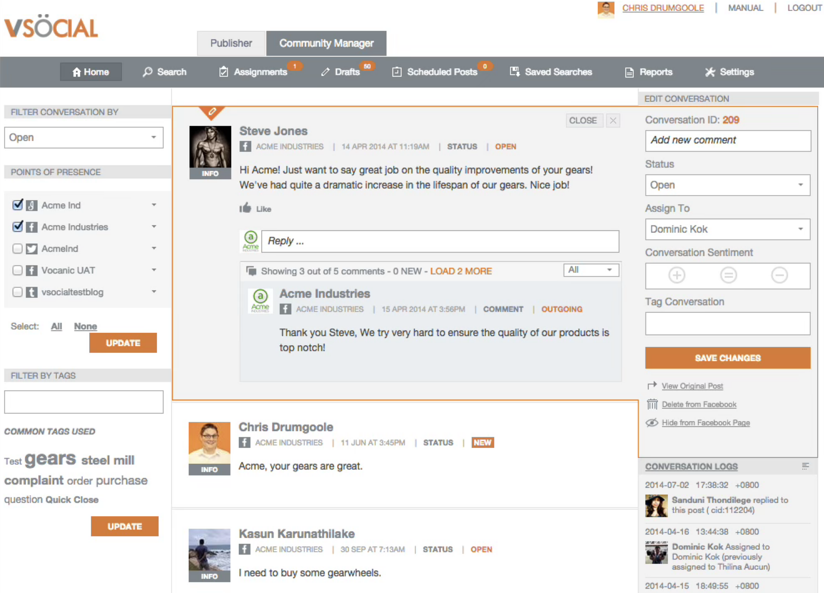This screenshot has width=824, height=593.
Task: Click the thumbs-up Like icon
Action: pyautogui.click(x=245, y=208)
